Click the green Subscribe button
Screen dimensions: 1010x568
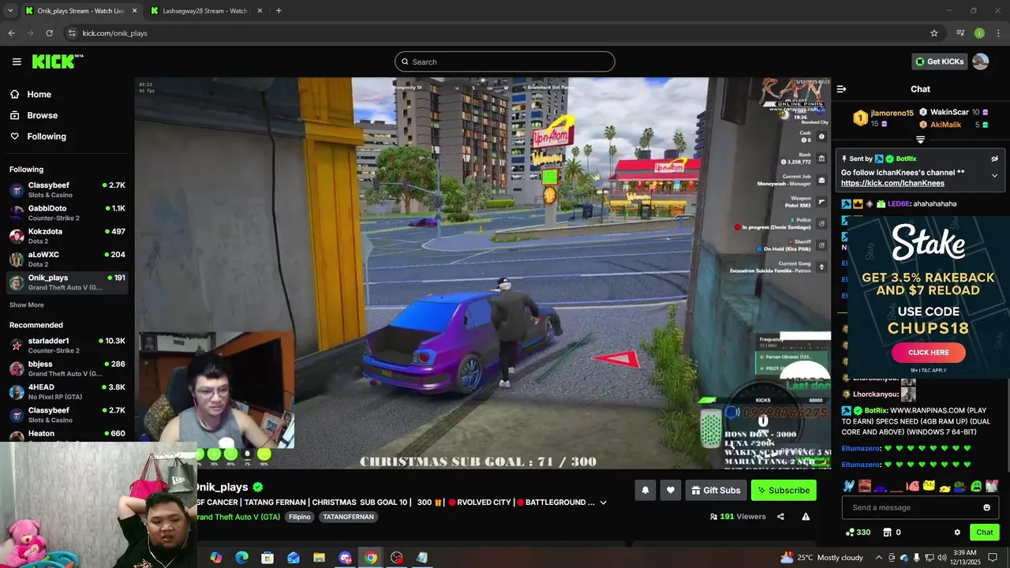(784, 490)
